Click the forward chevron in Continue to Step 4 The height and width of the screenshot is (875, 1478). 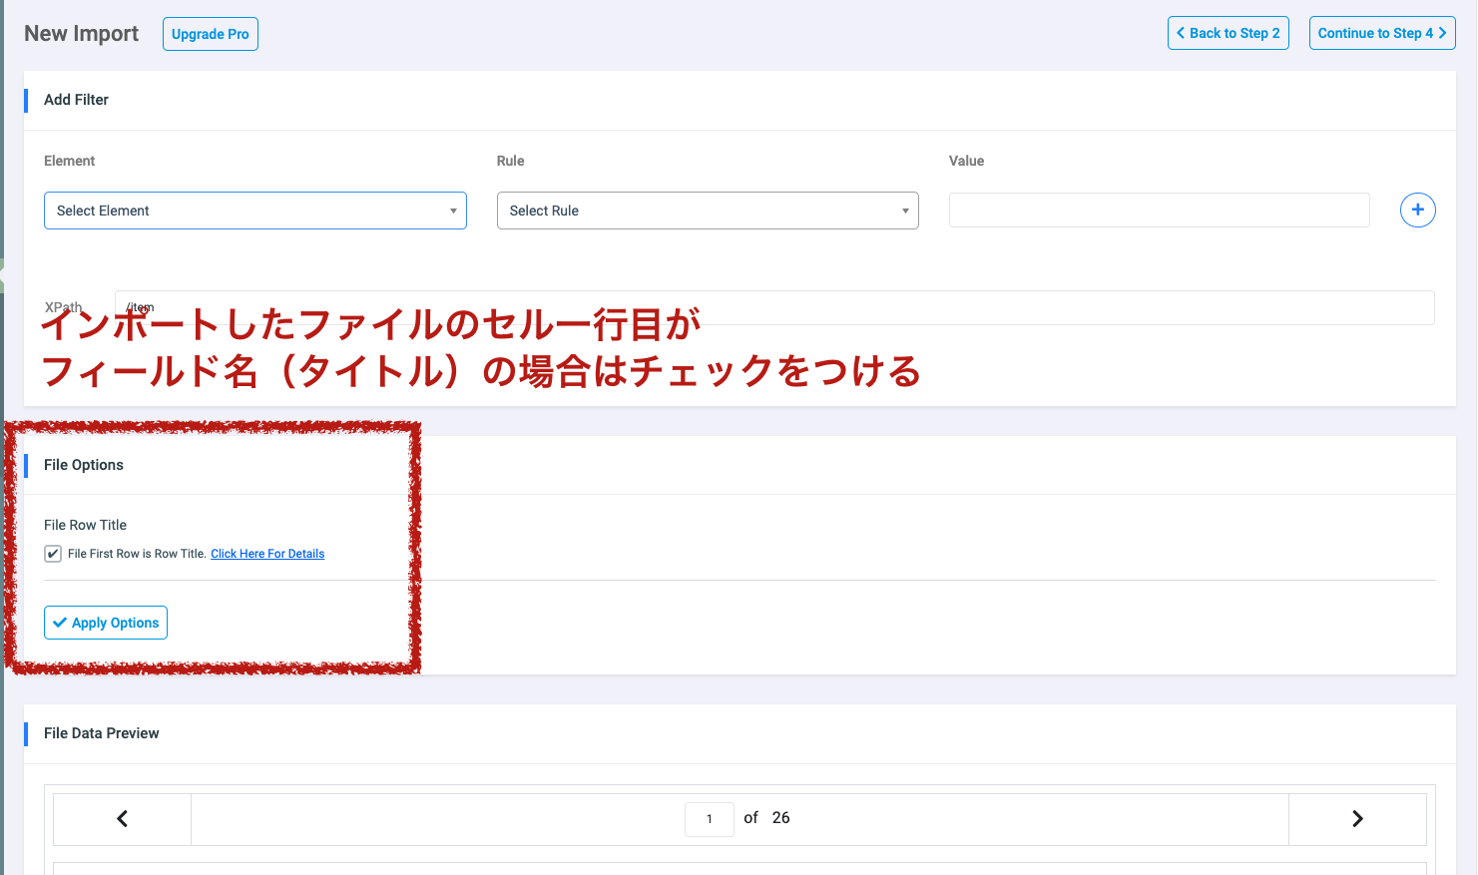(1444, 32)
